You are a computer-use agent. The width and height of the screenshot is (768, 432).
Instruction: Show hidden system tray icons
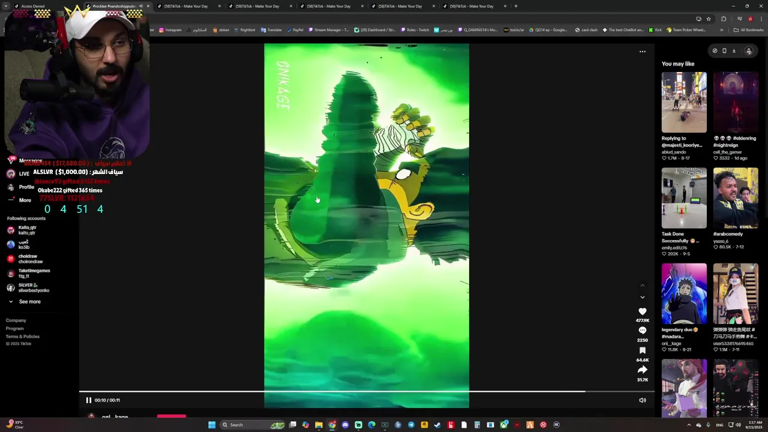click(x=689, y=425)
